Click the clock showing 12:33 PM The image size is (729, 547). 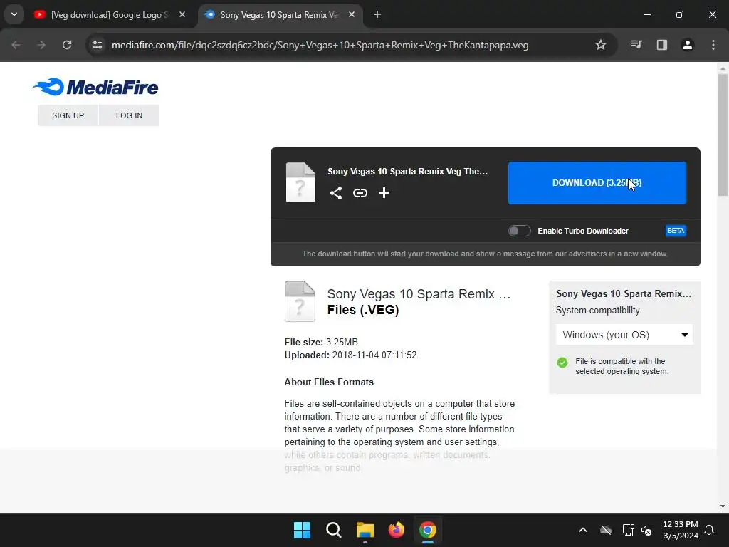click(x=680, y=524)
